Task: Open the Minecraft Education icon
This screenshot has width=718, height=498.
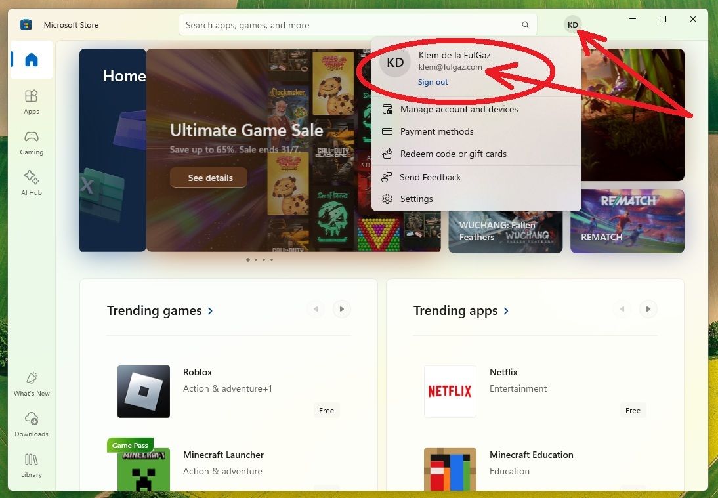Action: pos(450,470)
